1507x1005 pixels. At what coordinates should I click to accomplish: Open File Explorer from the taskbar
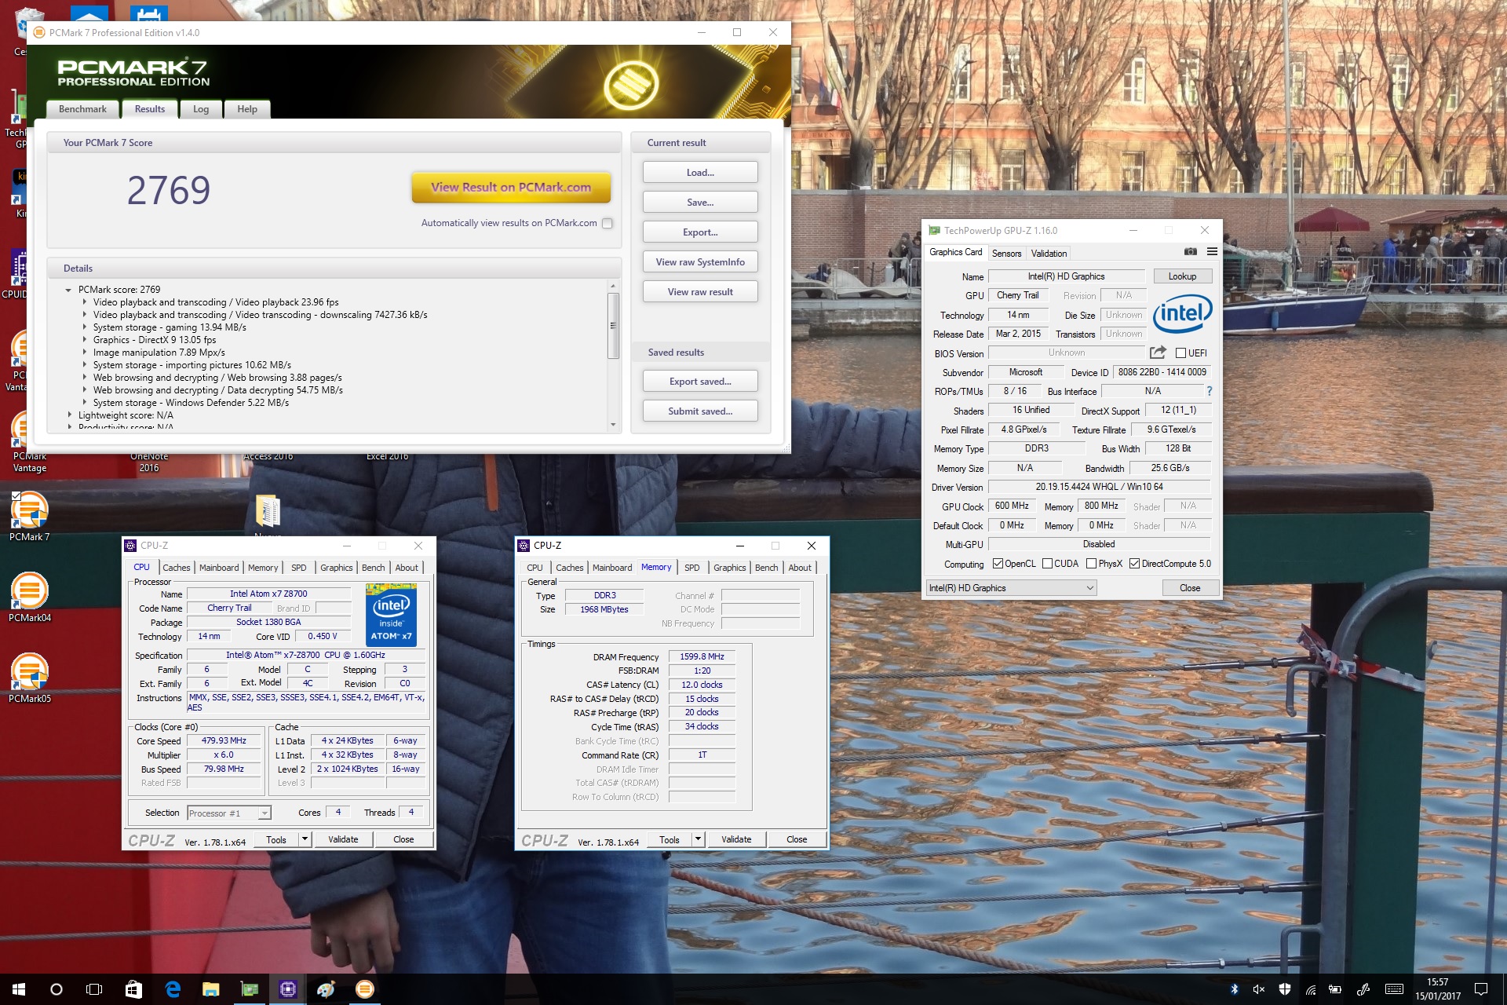(x=210, y=989)
